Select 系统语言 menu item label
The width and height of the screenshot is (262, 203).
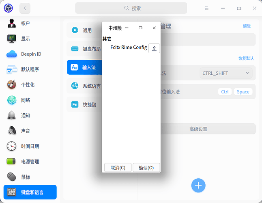[92, 86]
